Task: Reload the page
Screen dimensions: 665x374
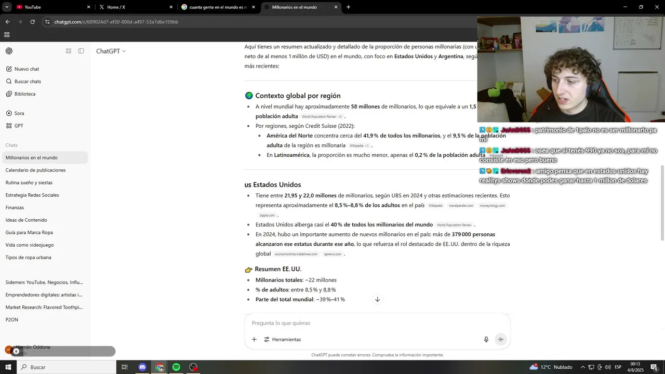Action: (32, 22)
